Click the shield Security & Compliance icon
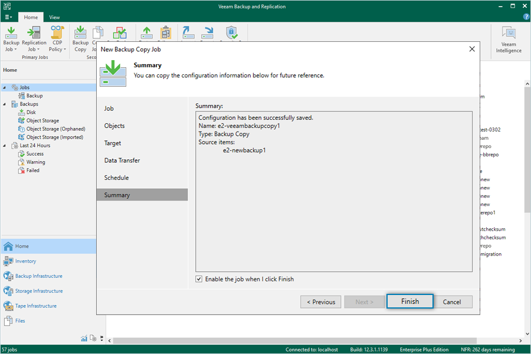The width and height of the screenshot is (531, 354). pyautogui.click(x=232, y=32)
